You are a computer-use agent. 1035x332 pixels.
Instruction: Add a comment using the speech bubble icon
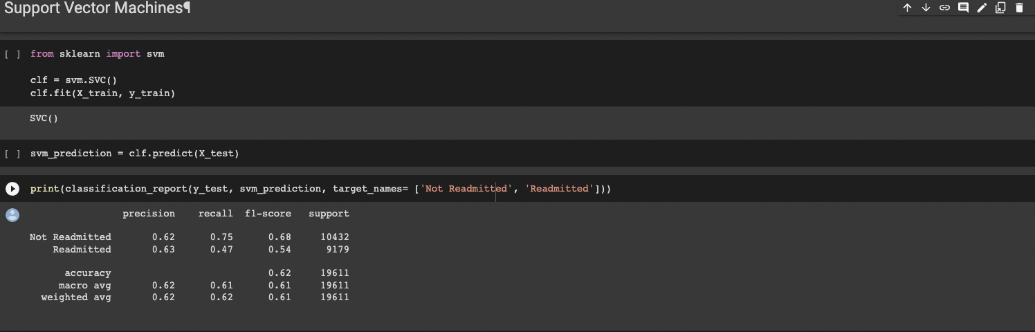(x=963, y=8)
